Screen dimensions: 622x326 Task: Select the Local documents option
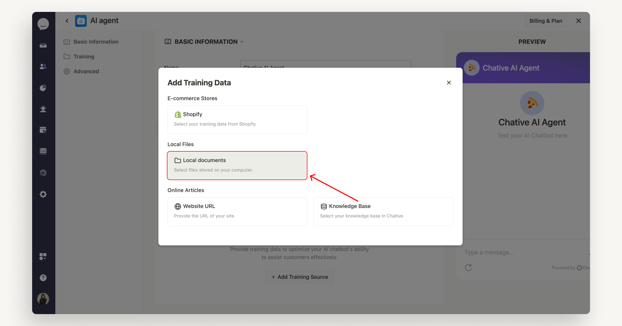[237, 165]
